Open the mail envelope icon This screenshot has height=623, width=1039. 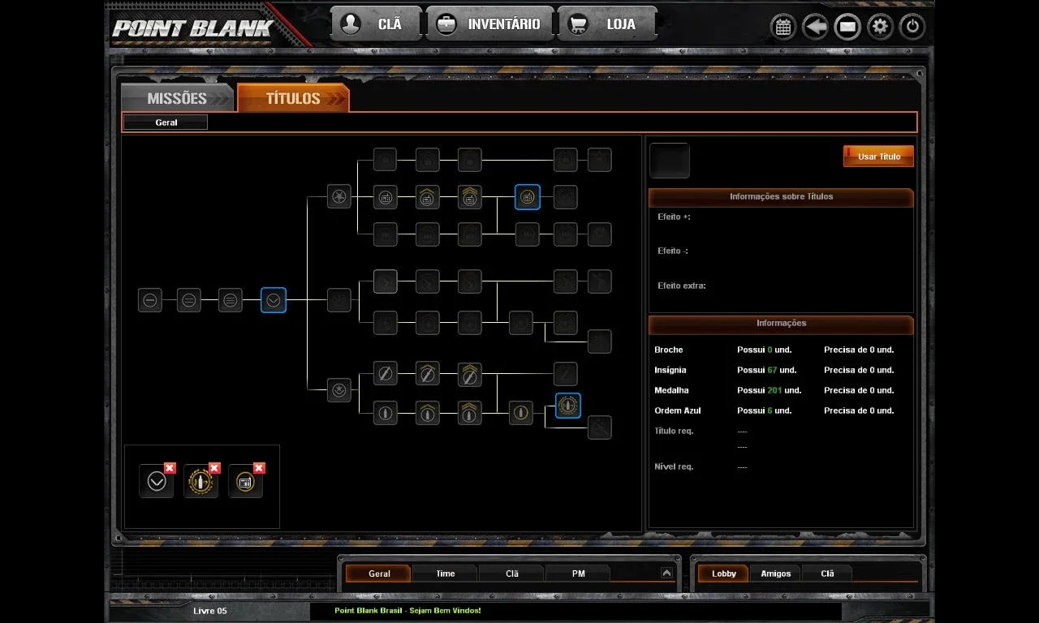(x=847, y=27)
